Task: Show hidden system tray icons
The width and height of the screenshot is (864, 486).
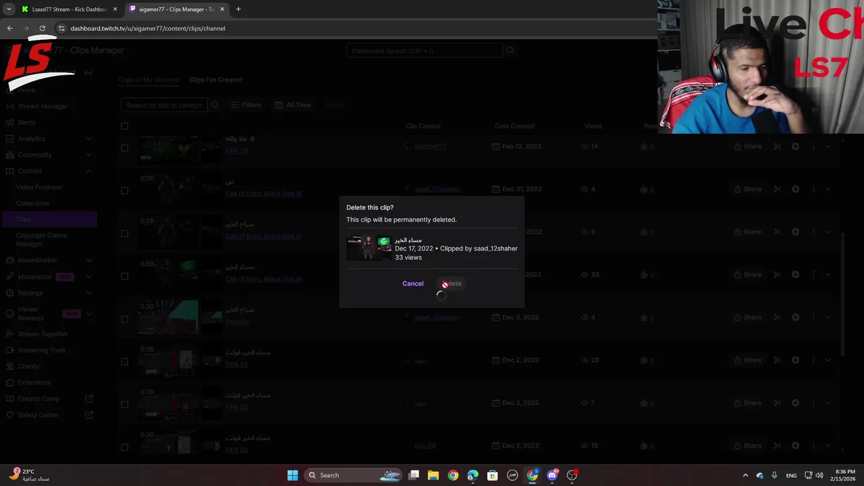Action: click(745, 475)
